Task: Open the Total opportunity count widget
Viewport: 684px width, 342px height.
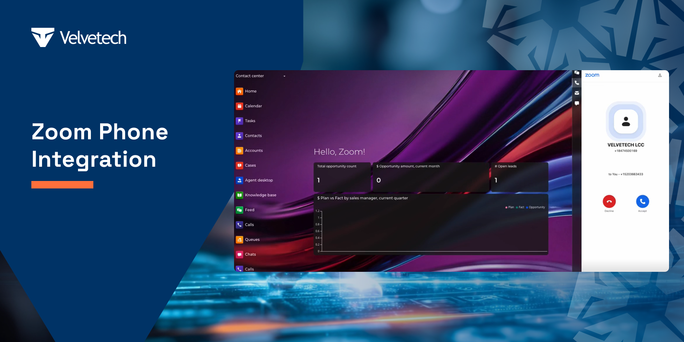Action: (342, 177)
